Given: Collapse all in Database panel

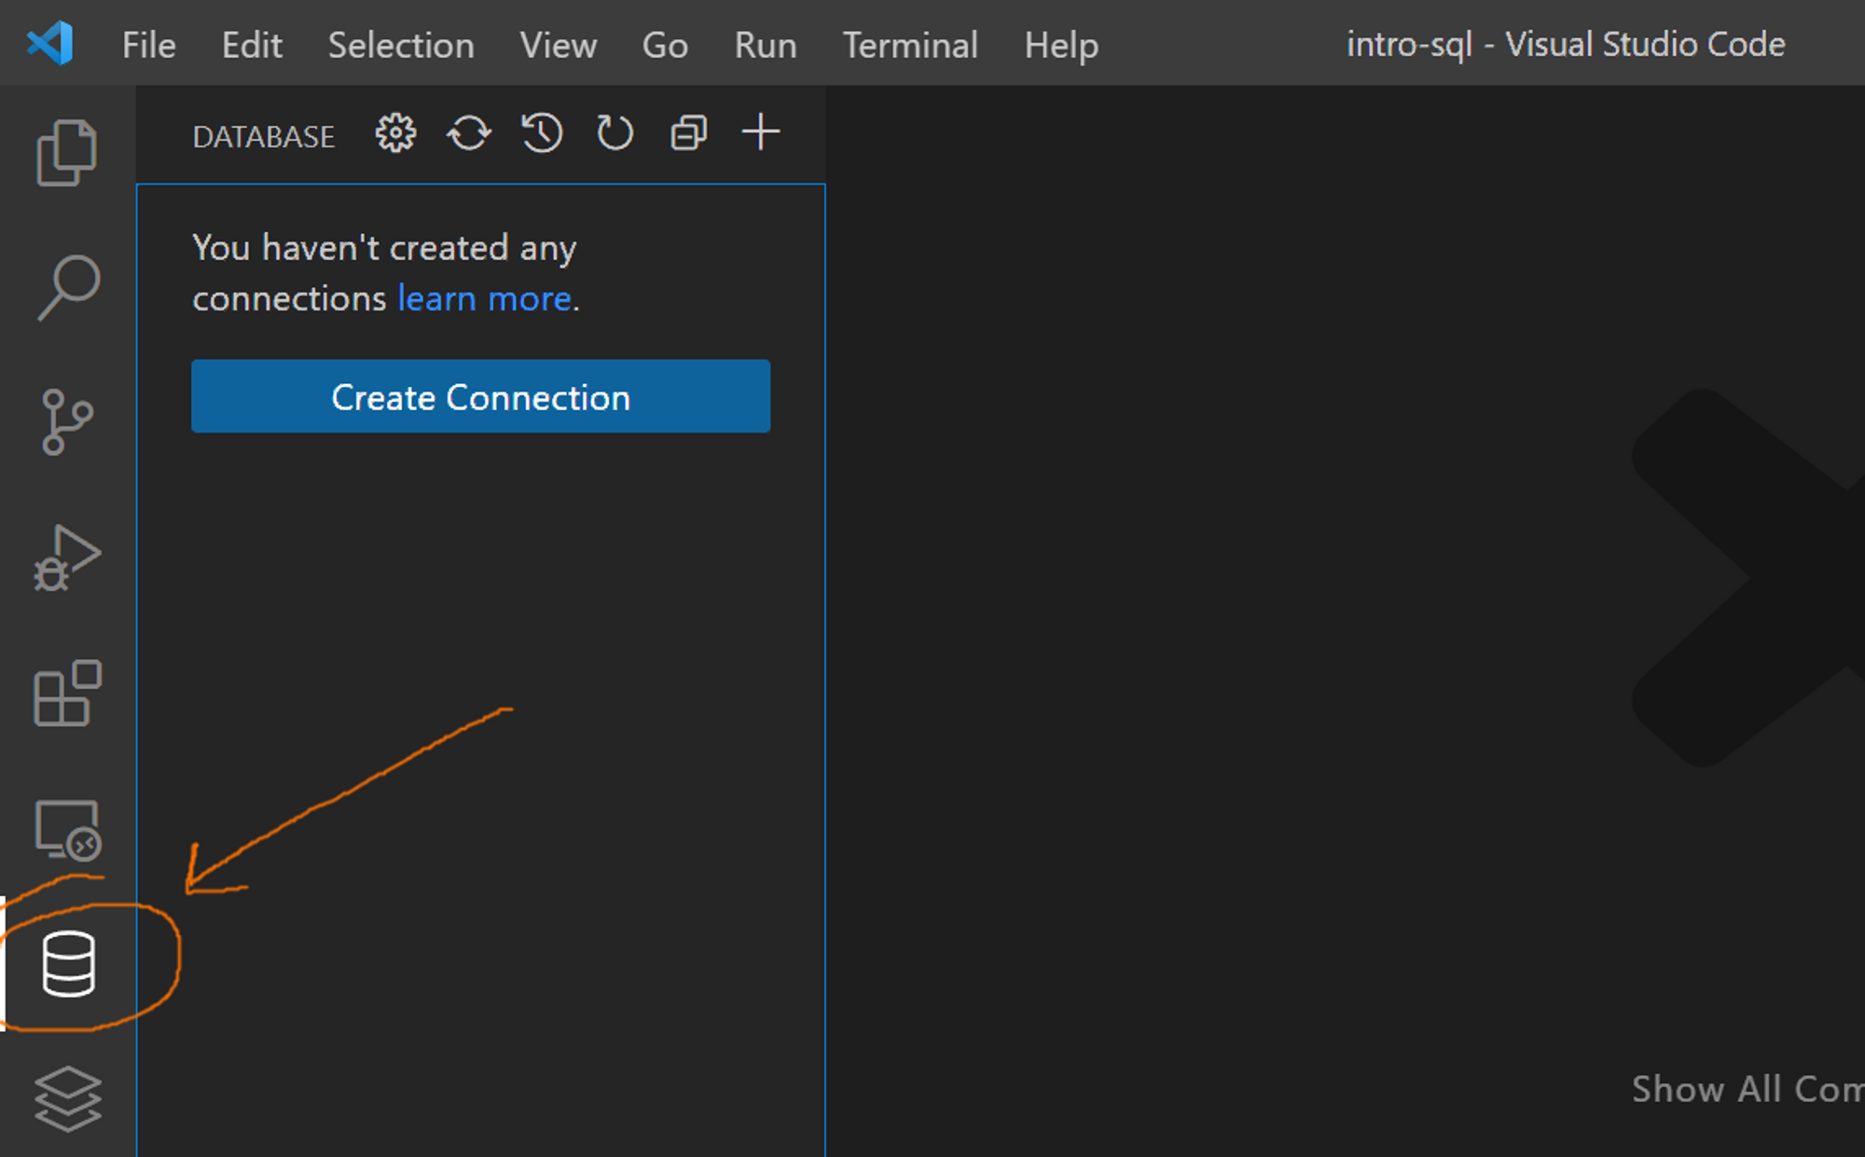Looking at the screenshot, I should click(x=688, y=133).
